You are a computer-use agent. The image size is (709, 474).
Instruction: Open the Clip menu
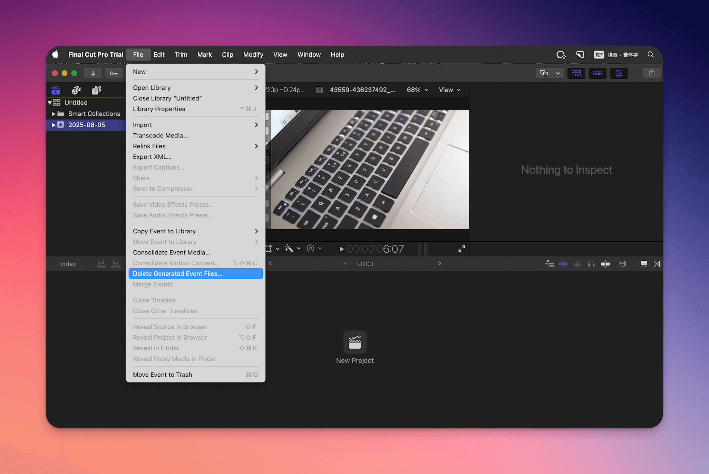point(227,55)
